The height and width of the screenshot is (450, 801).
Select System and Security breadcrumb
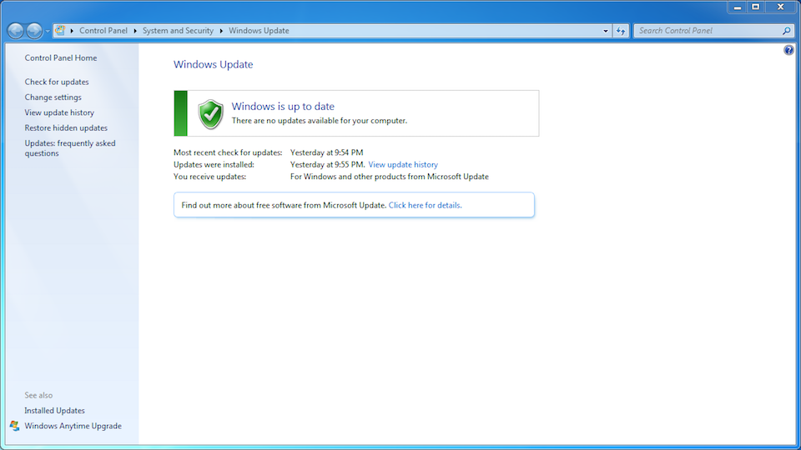point(178,31)
